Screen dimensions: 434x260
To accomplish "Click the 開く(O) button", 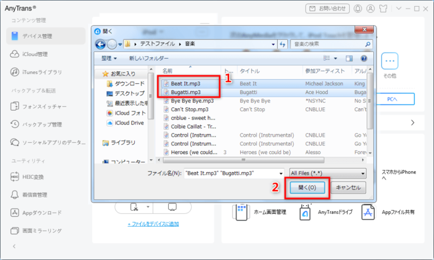I will 307,187.
